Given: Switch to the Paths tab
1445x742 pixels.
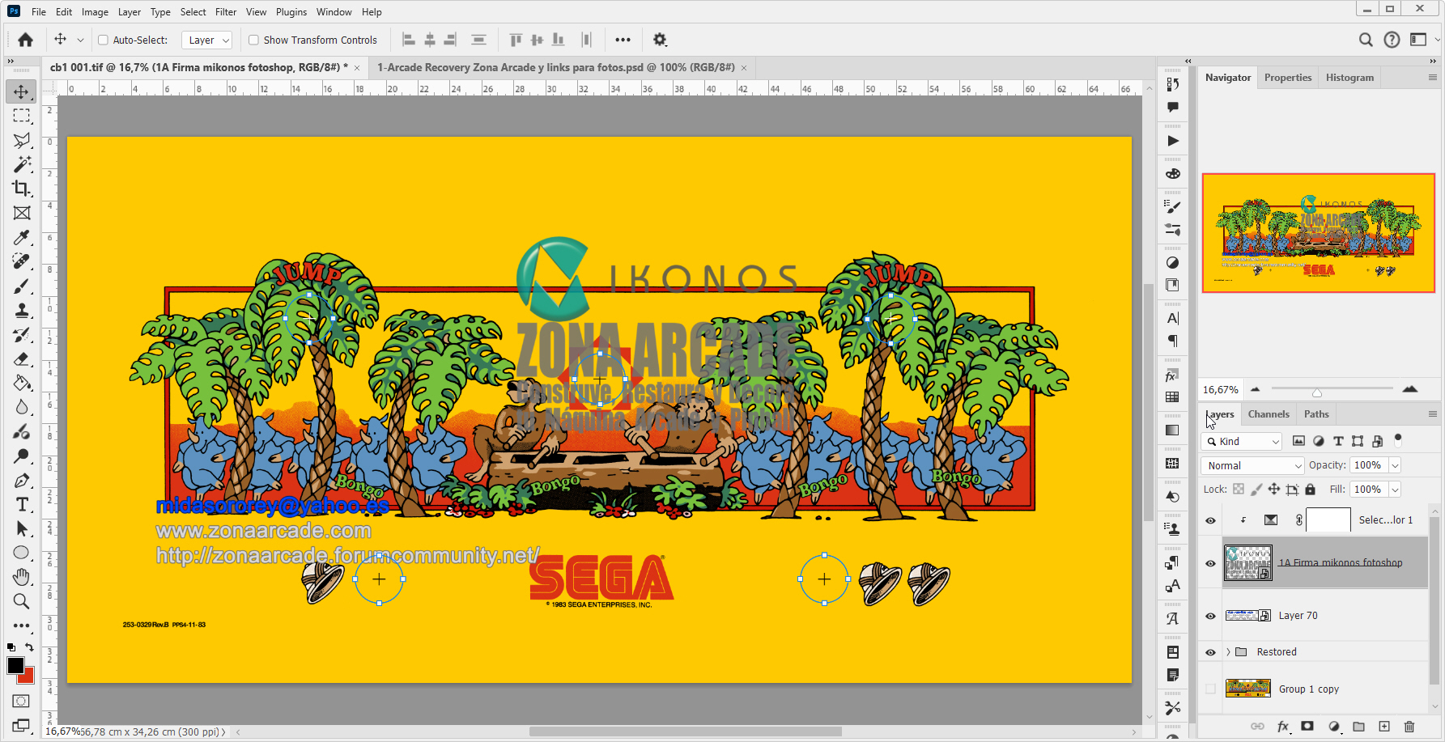Looking at the screenshot, I should [x=1316, y=414].
